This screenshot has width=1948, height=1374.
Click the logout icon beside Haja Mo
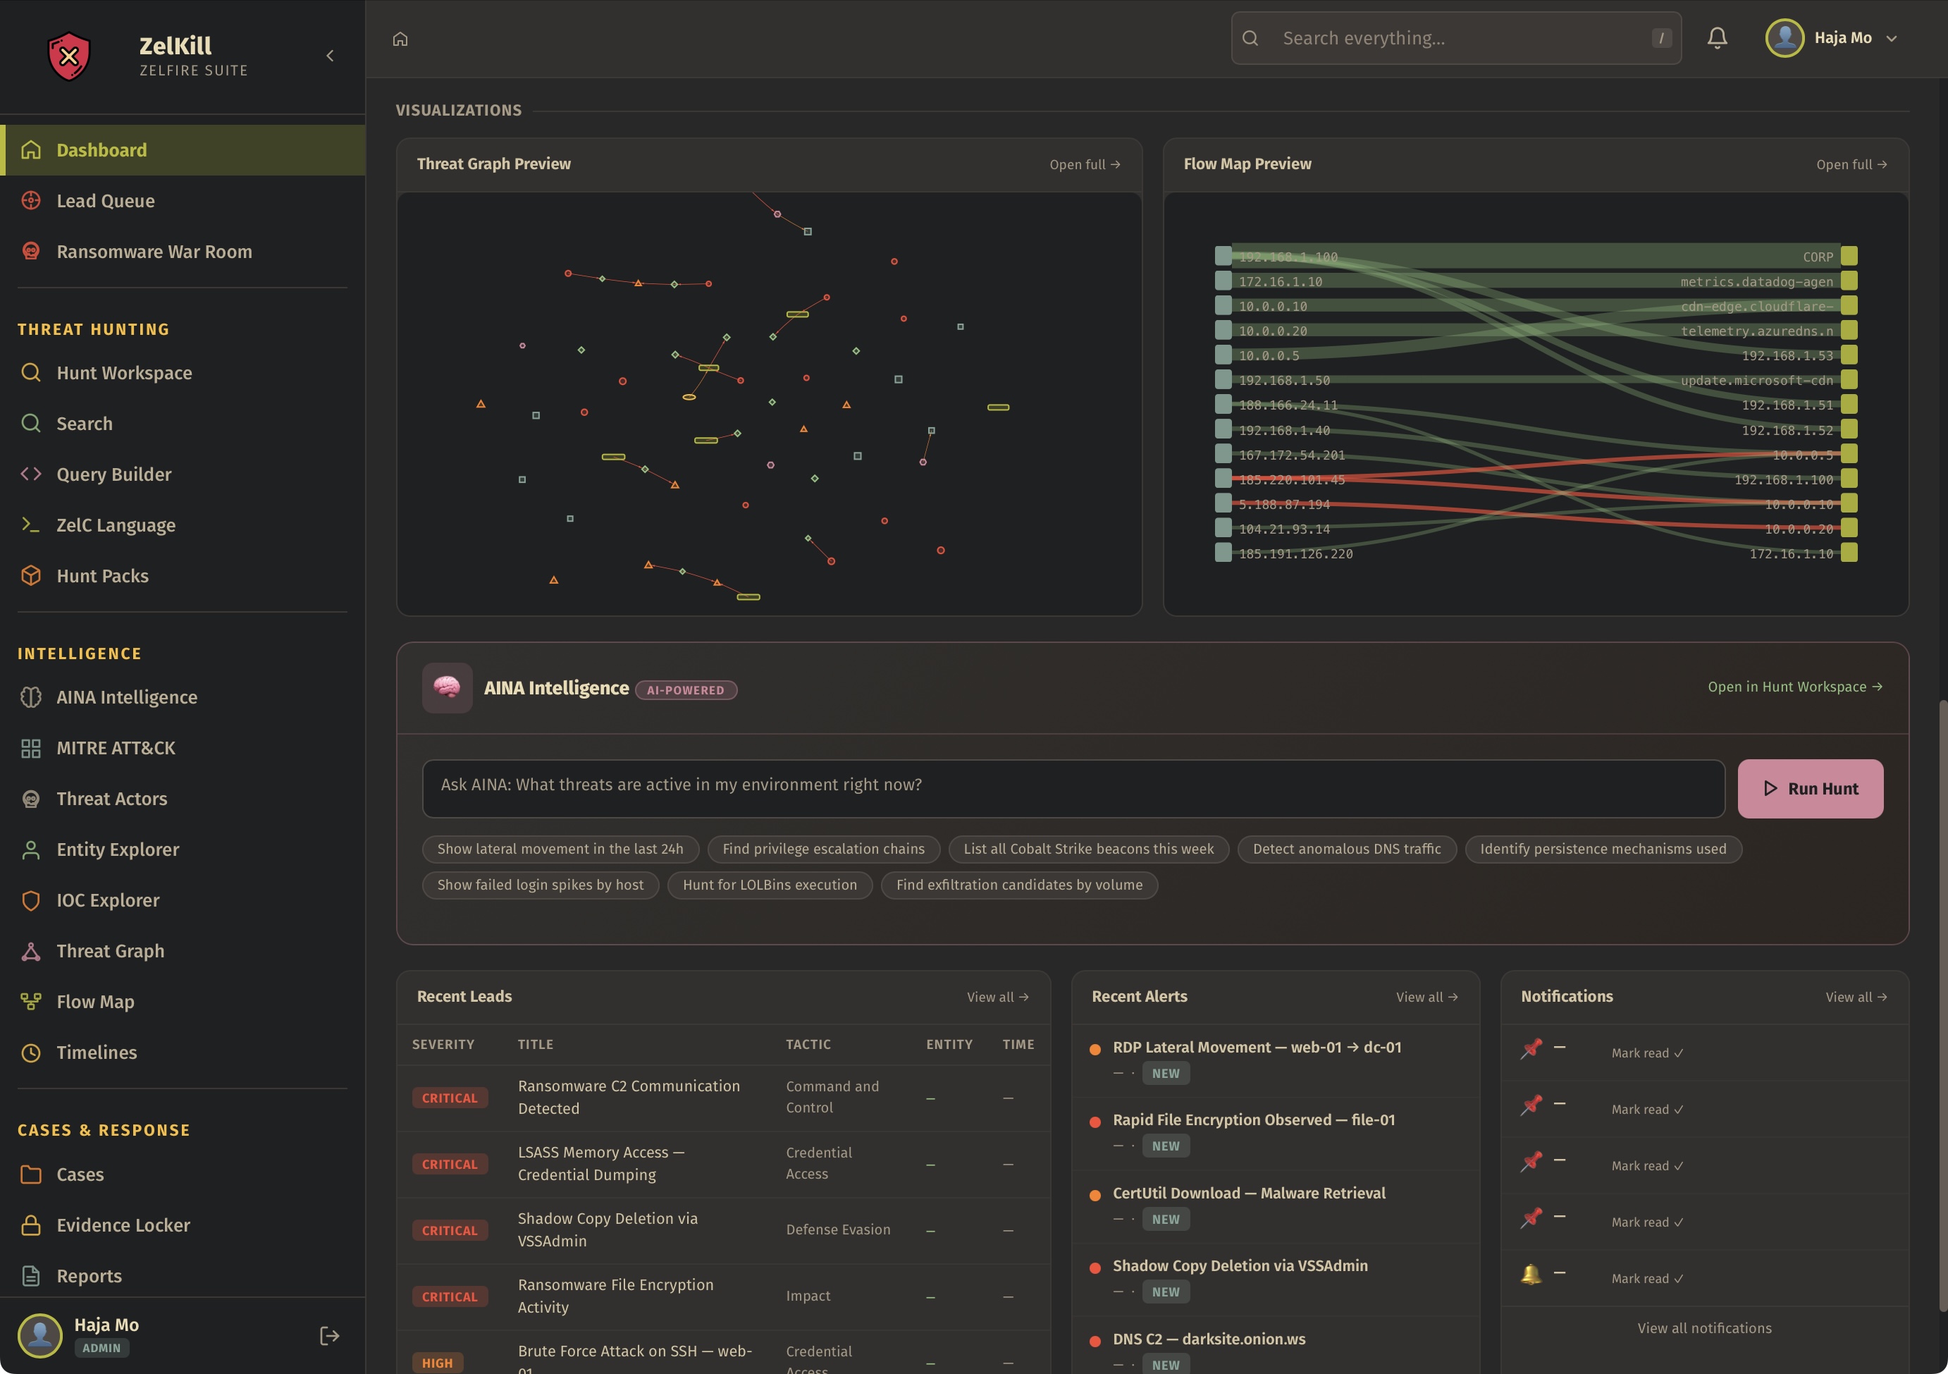(329, 1335)
